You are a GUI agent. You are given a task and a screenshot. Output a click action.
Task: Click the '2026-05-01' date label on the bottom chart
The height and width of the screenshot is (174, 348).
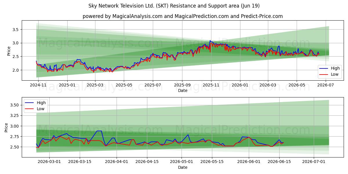click(x=182, y=162)
